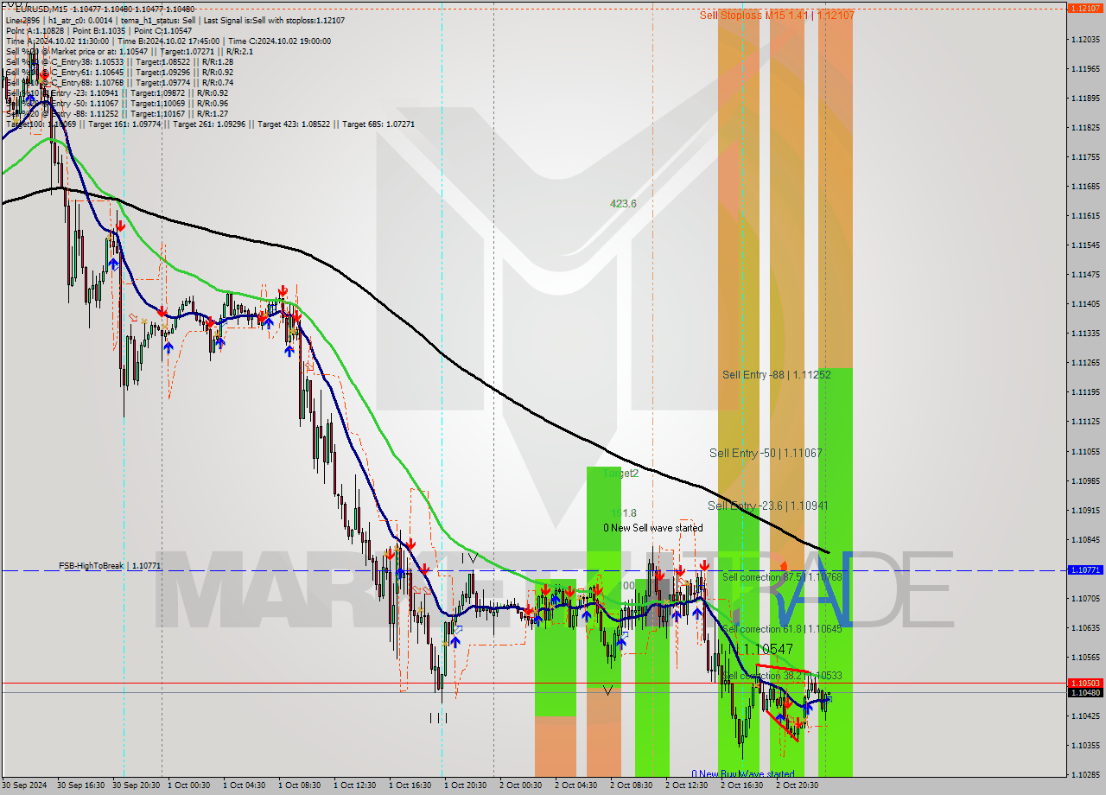1106x795 pixels.
Task: Click the 'Sell correction 38.2 | 1.10533' label
Action: [x=782, y=676]
